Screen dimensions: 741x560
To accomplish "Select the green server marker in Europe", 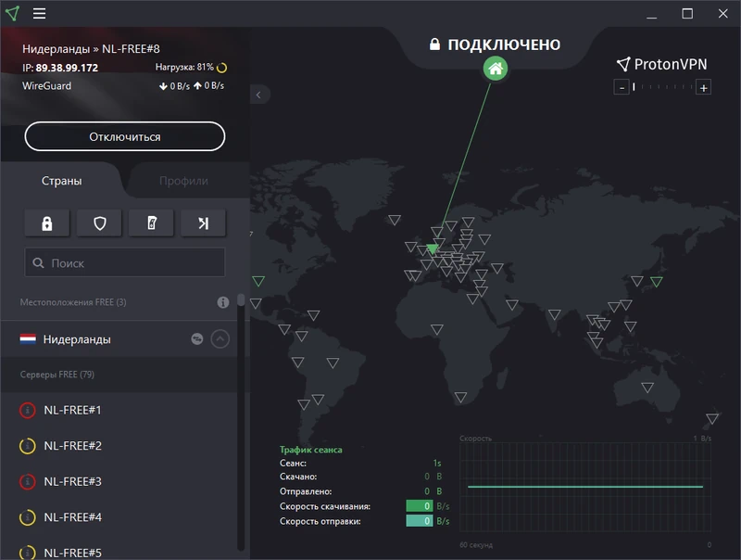I will [x=432, y=248].
